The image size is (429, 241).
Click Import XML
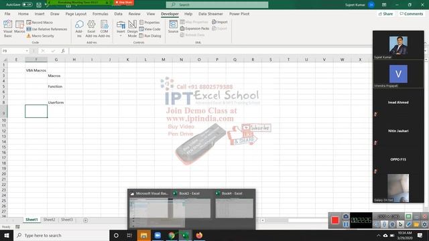point(220,22)
